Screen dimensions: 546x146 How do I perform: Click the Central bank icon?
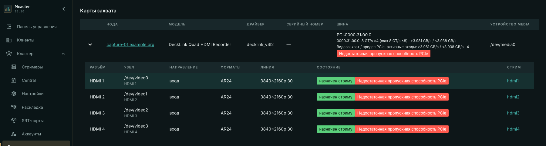(x=14, y=80)
